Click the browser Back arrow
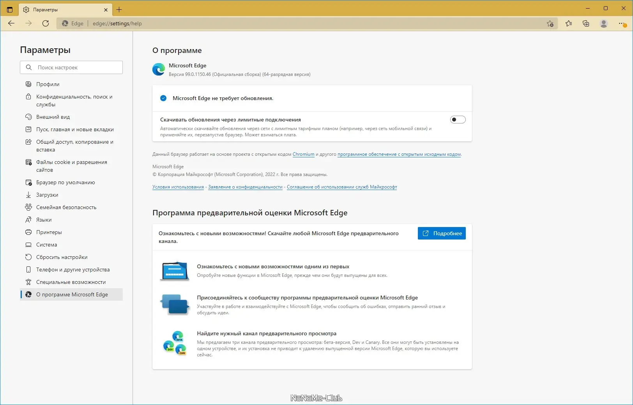 click(11, 23)
